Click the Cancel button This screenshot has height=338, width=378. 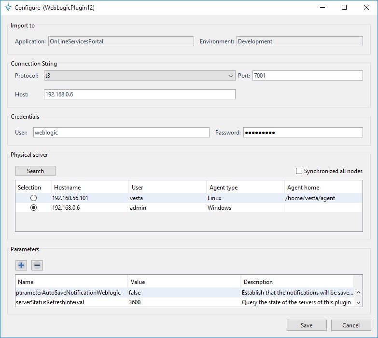(x=351, y=325)
